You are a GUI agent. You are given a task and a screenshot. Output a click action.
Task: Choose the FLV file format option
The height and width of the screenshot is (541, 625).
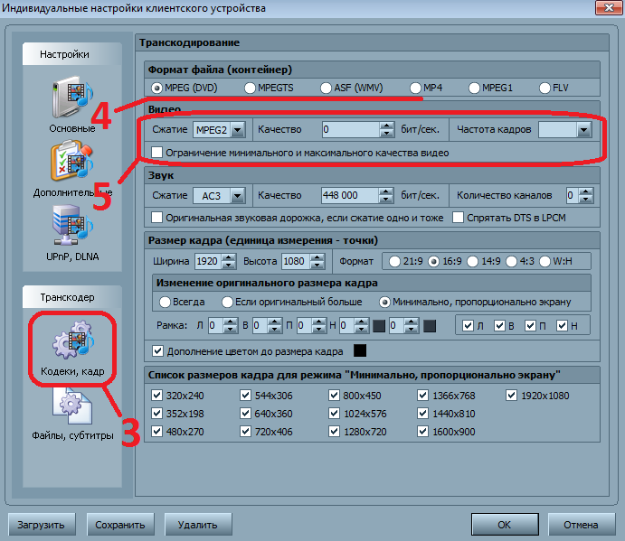click(x=544, y=88)
